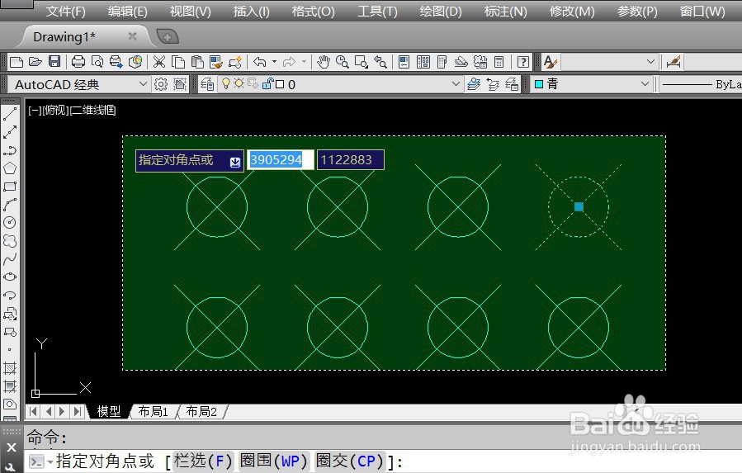The width and height of the screenshot is (742, 473).
Task: Open Plot Preview
Action: tap(97, 62)
